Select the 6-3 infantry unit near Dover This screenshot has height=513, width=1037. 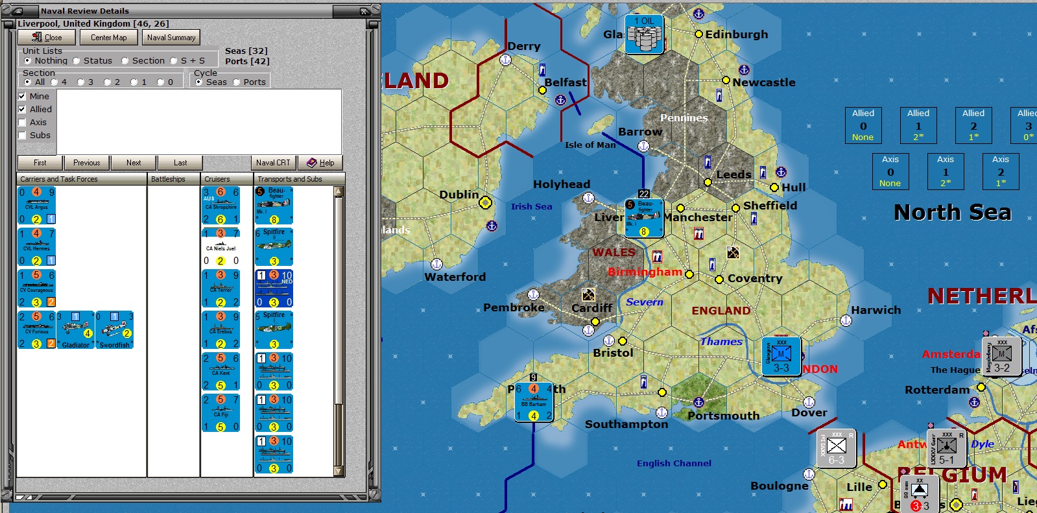pyautogui.click(x=837, y=449)
